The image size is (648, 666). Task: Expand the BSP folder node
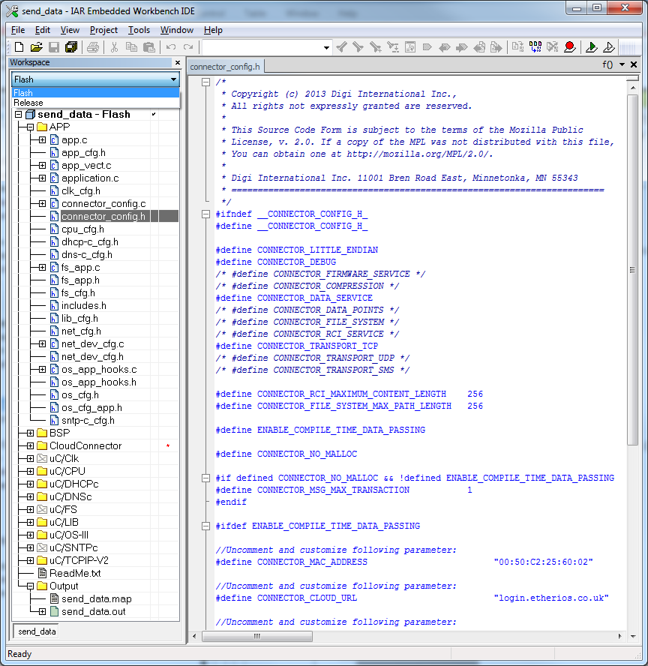(30, 433)
